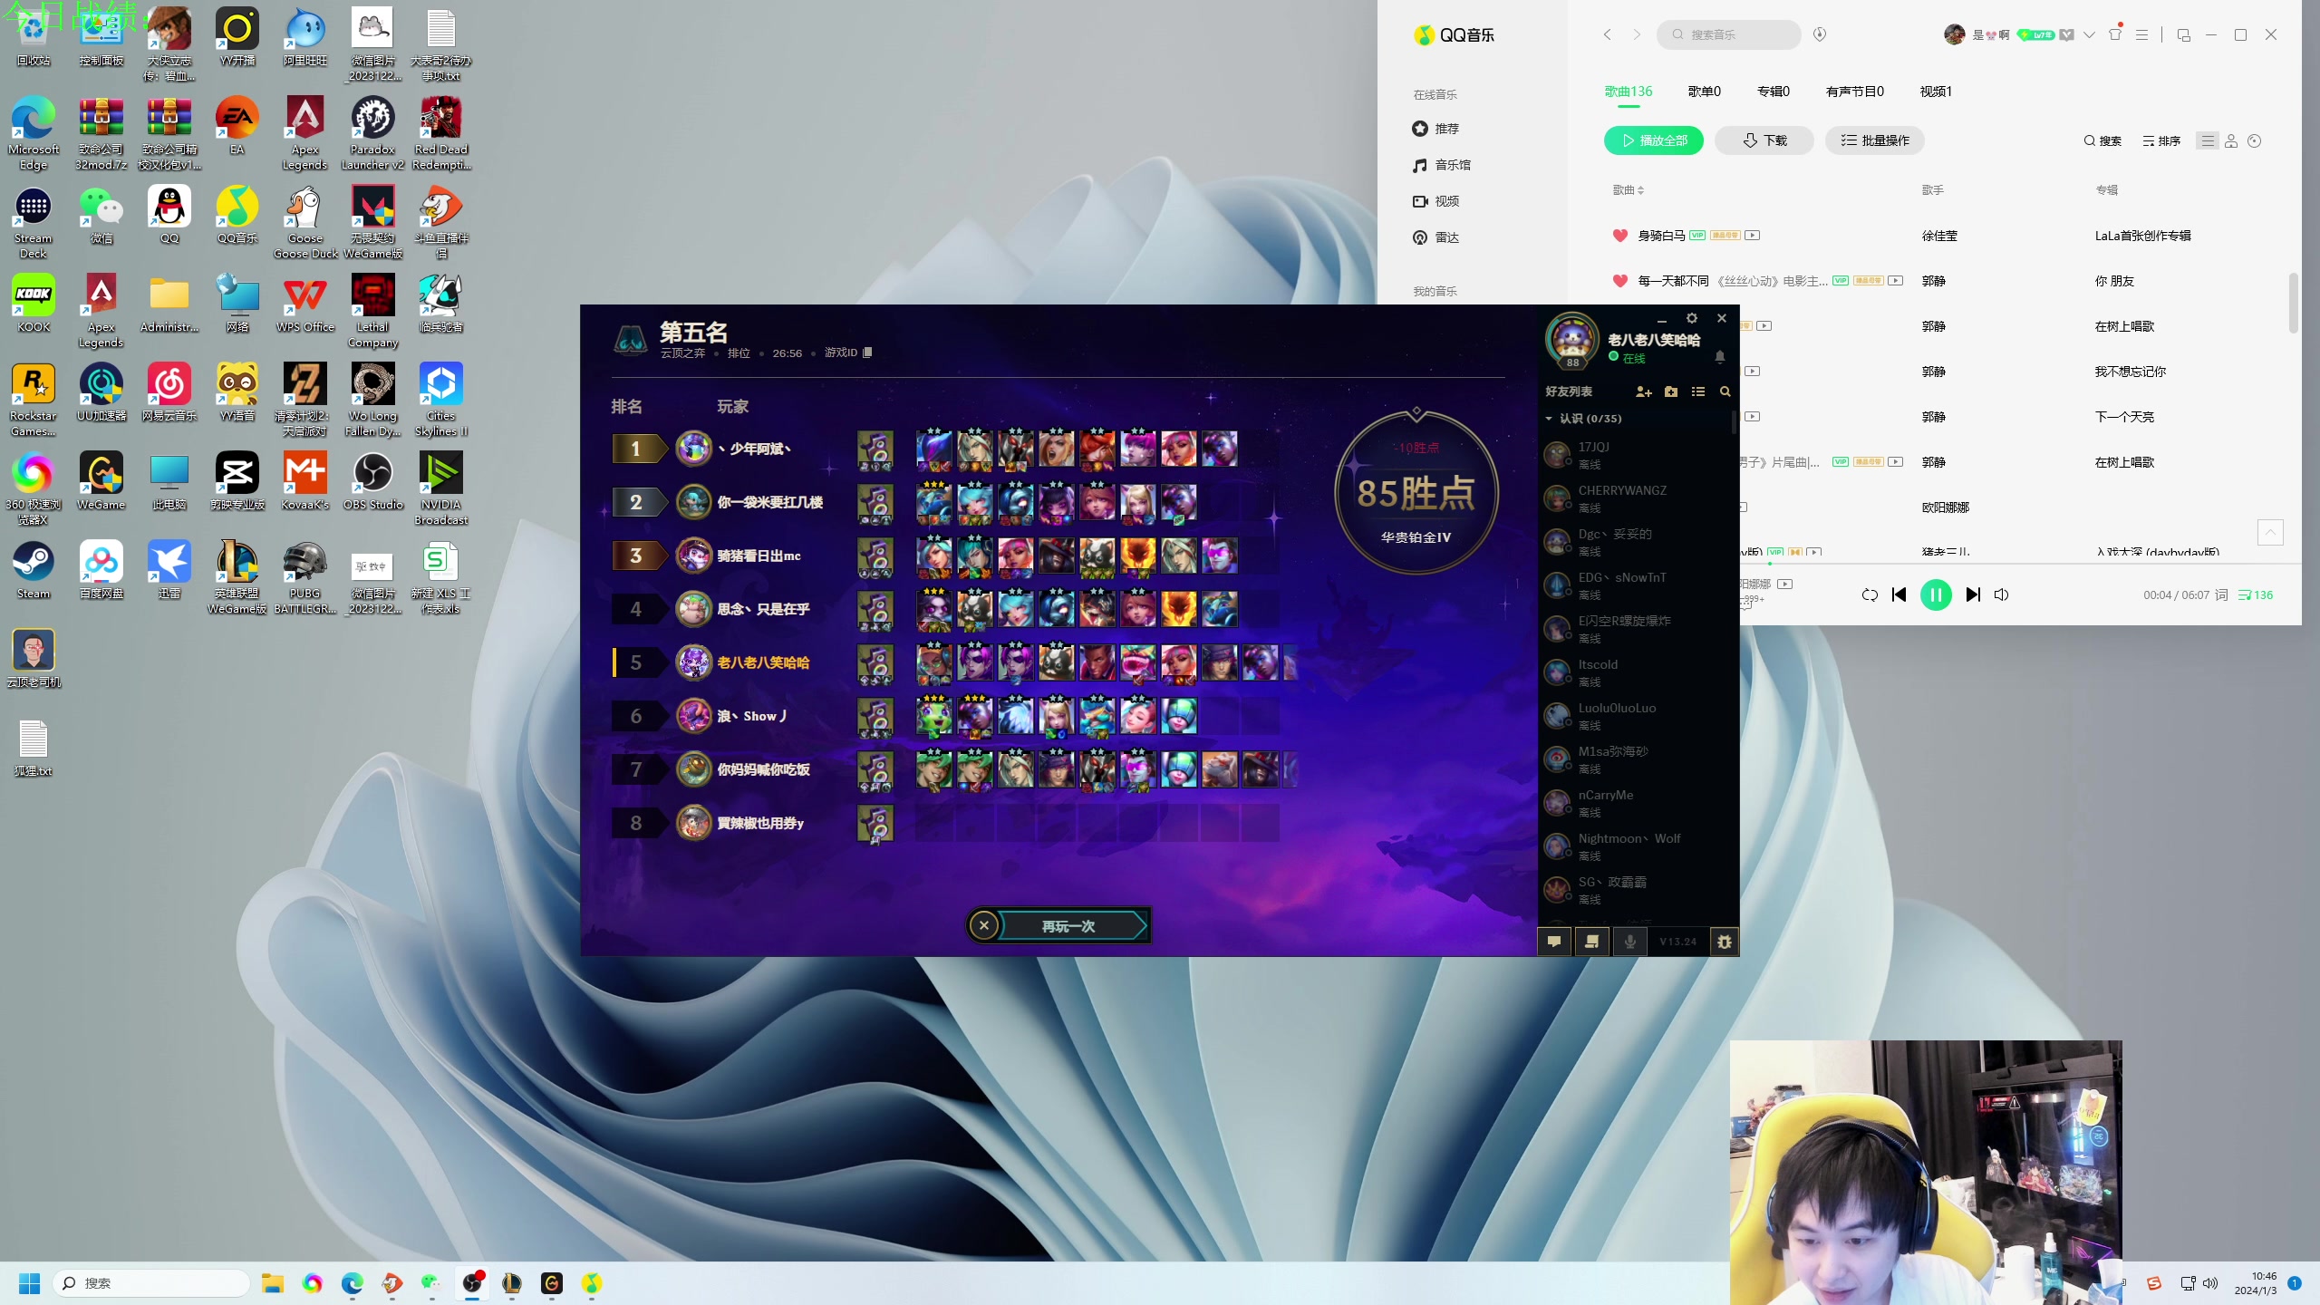The width and height of the screenshot is (2320, 1305).
Task: Copy the game ID using the clipboard icon
Action: [x=867, y=353]
